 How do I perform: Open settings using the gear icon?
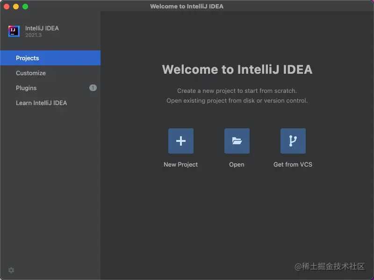coord(11,270)
